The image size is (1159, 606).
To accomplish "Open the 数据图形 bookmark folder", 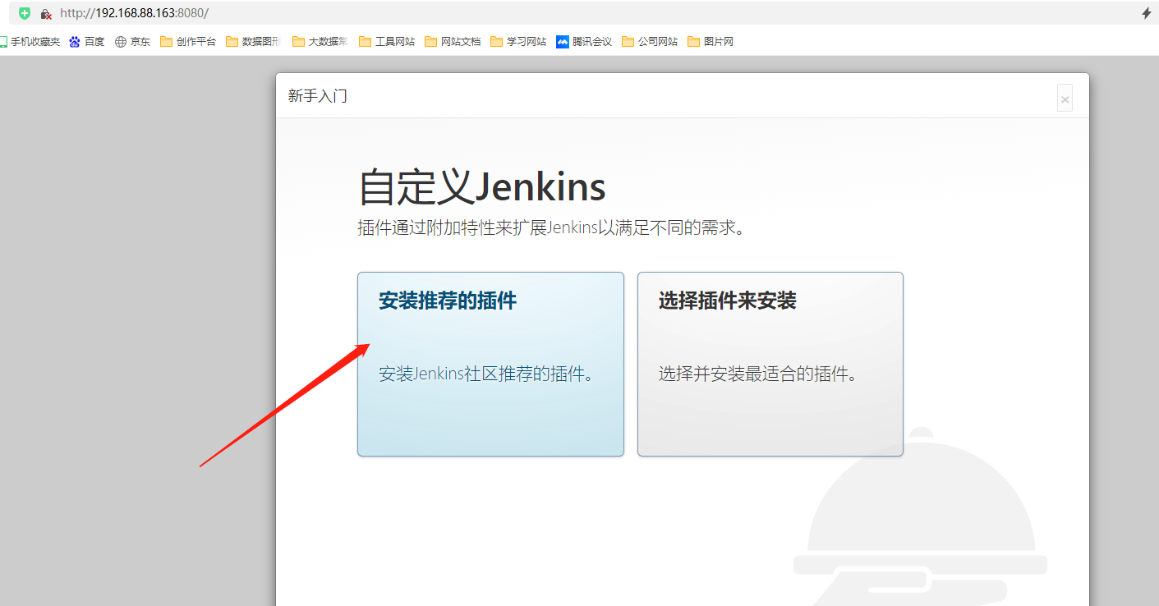I will click(254, 42).
